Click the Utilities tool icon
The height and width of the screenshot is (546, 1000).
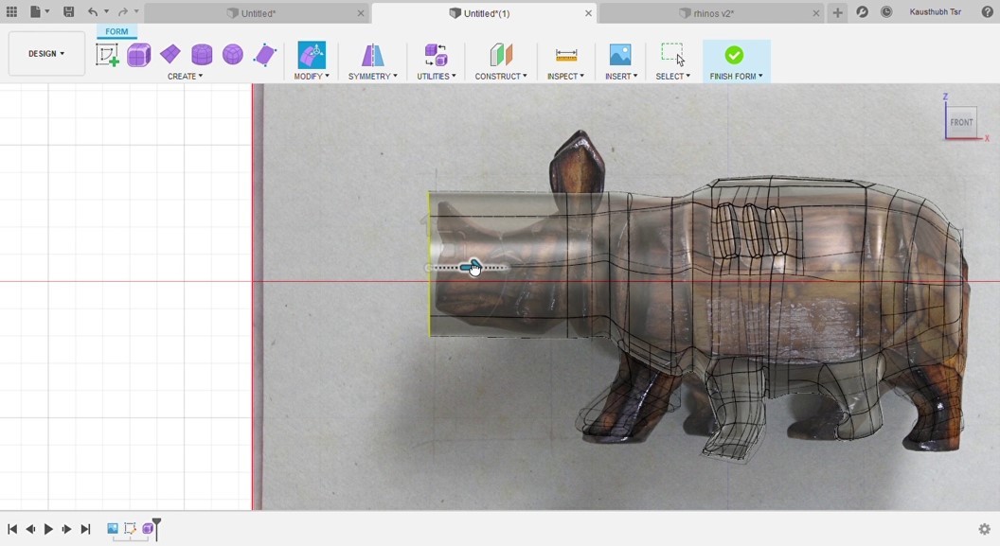[x=437, y=55]
